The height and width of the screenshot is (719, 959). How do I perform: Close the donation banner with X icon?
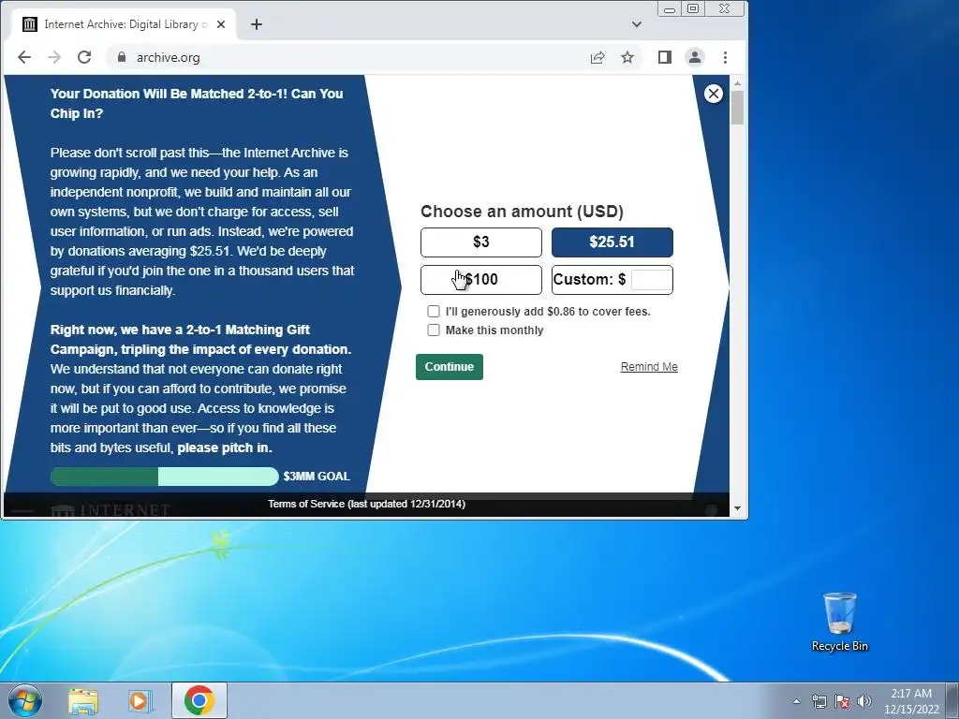pyautogui.click(x=713, y=94)
